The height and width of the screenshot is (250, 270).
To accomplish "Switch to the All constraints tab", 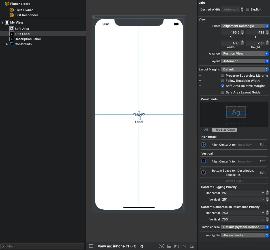I will (206, 130).
